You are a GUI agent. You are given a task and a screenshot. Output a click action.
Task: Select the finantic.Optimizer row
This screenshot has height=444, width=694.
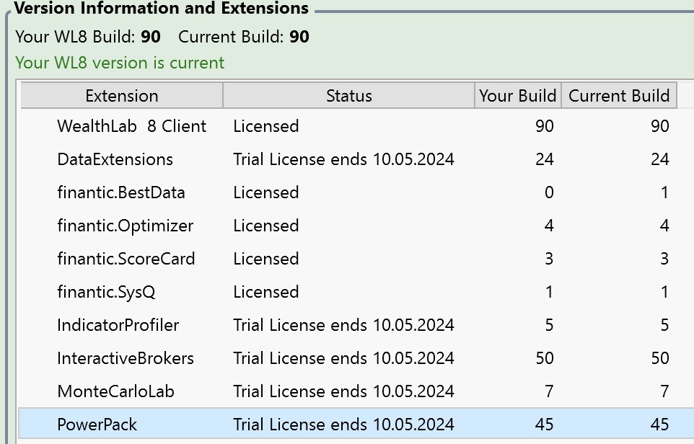(x=125, y=226)
